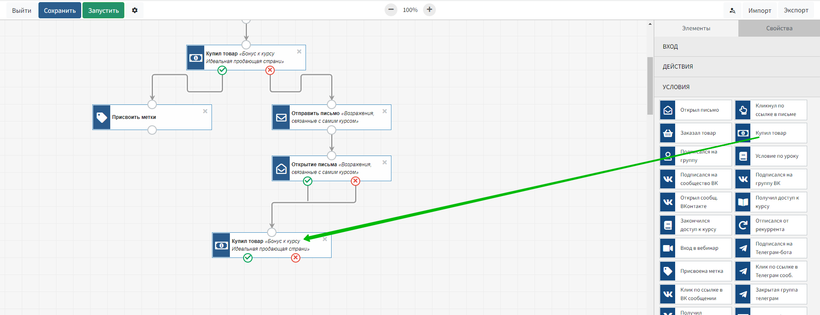
Task: Click the Сохранить button
Action: (60, 11)
